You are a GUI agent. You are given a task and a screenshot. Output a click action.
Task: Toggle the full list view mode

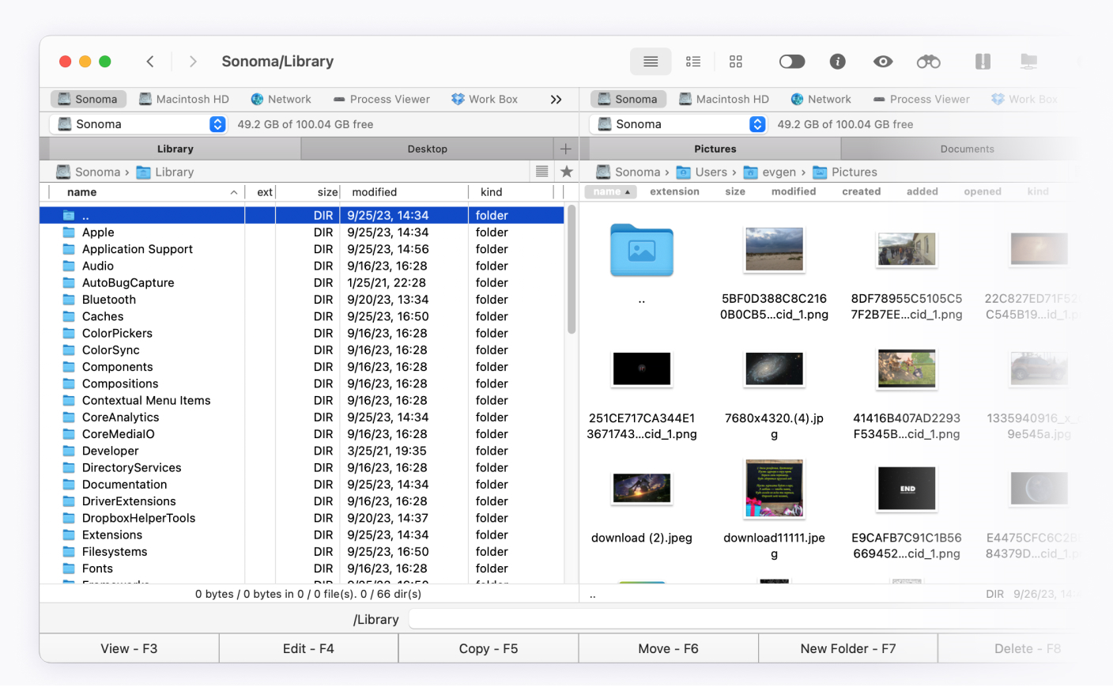(x=650, y=61)
